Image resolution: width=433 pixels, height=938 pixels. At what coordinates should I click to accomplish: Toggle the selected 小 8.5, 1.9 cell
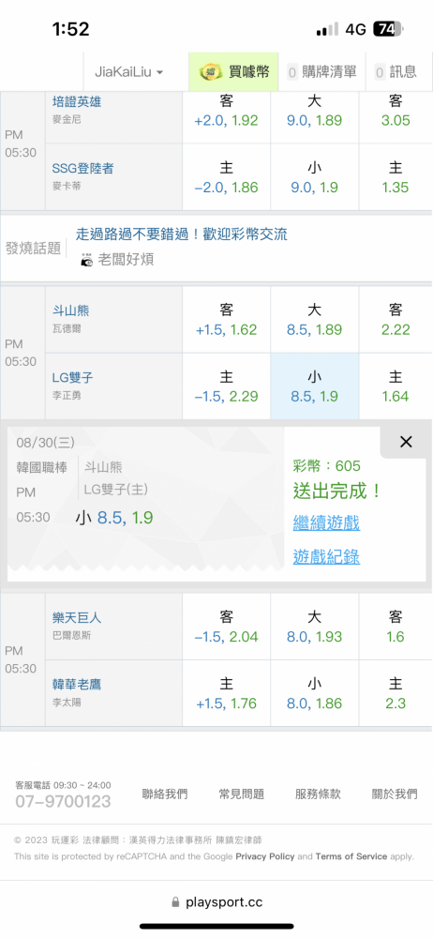315,386
